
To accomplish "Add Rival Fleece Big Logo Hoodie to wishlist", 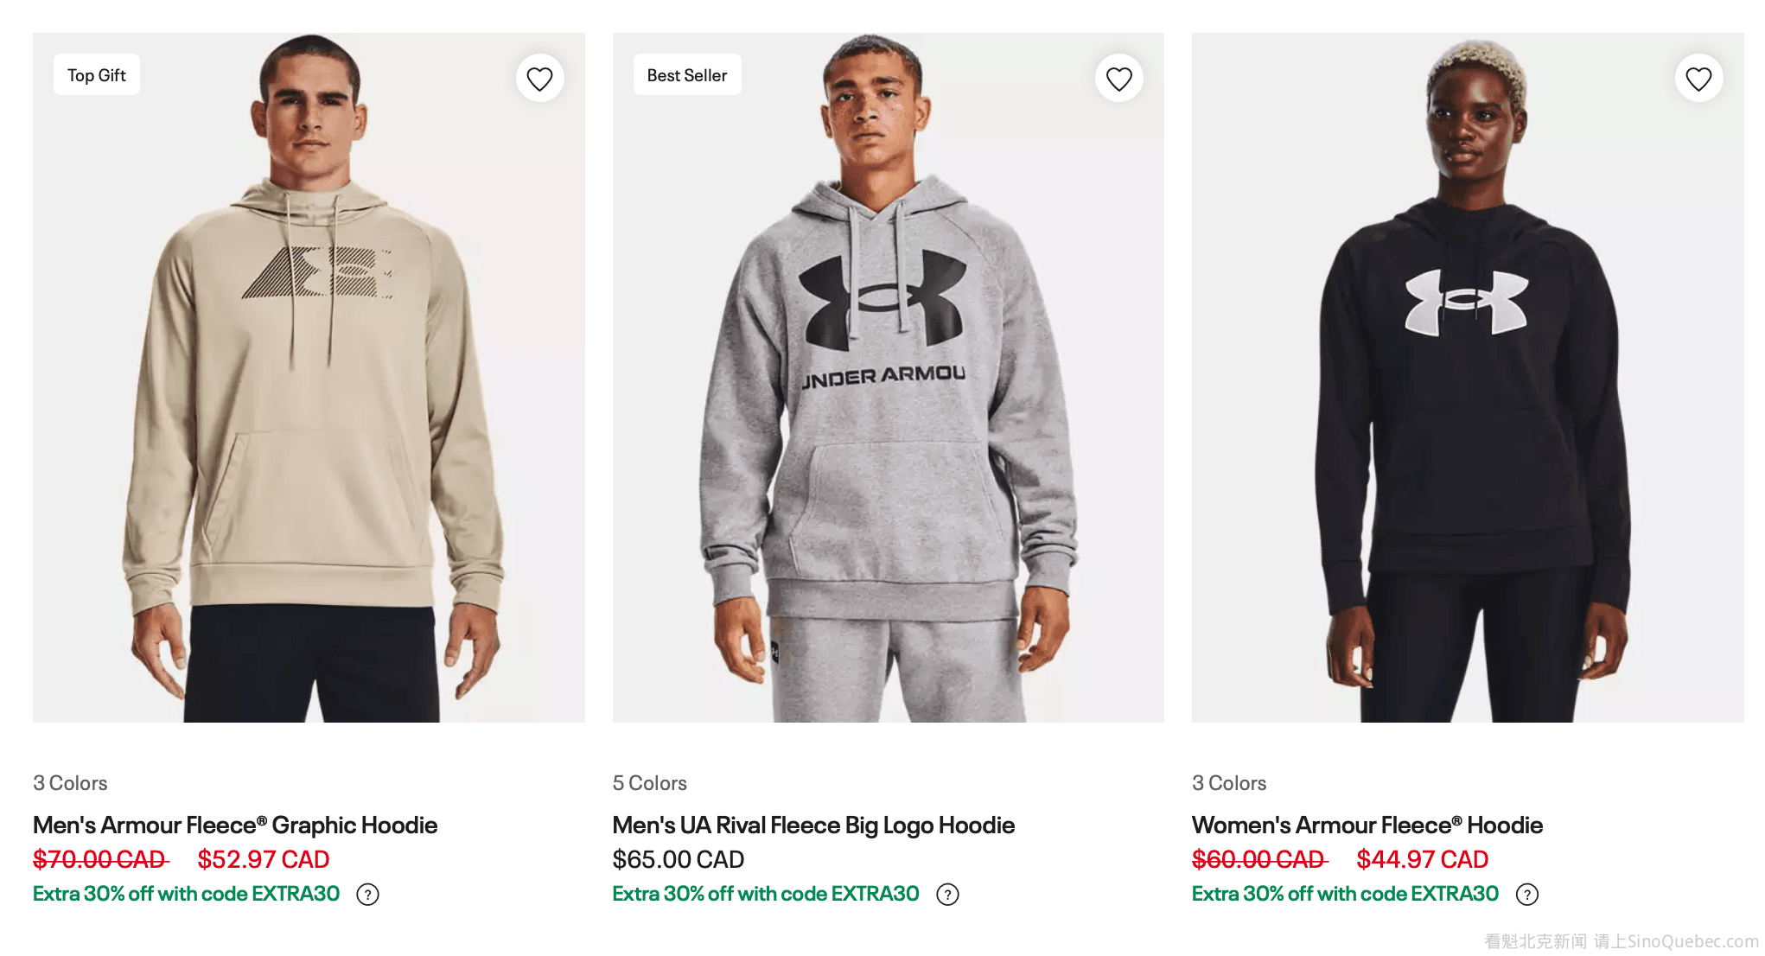I will [1118, 79].
